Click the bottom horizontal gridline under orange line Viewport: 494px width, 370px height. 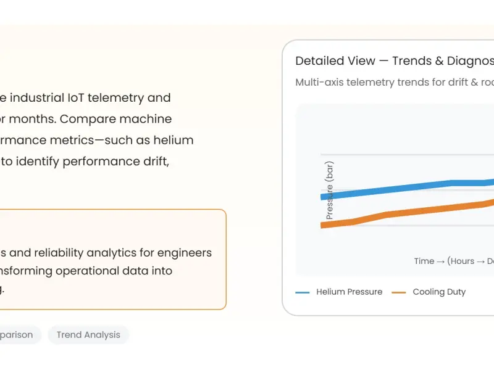(x=407, y=226)
